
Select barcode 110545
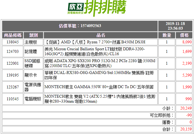[13, 99]
